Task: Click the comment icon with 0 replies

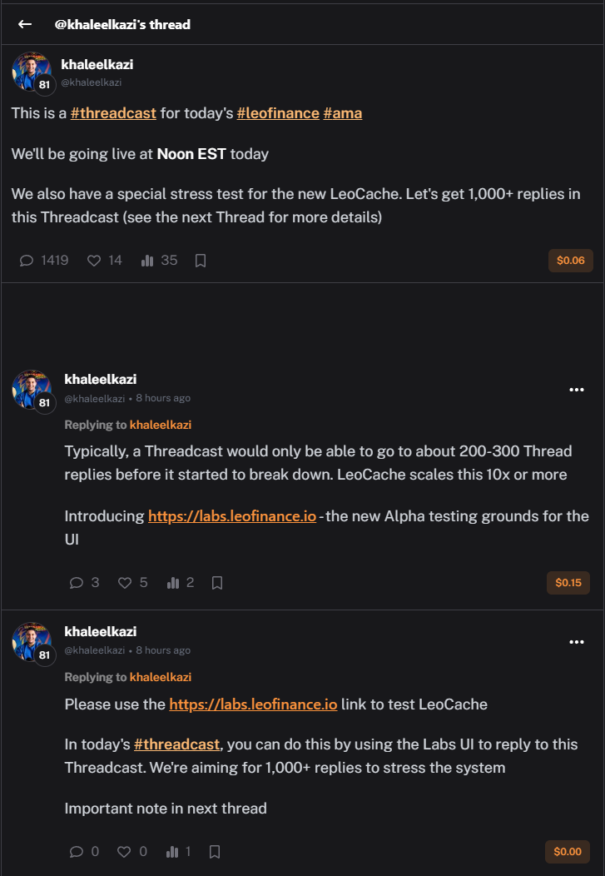Action: click(77, 852)
